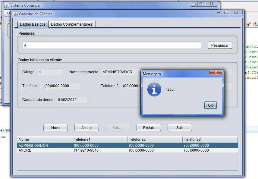Click the Novo button
Screen dimensions: 258x179
point(55,128)
